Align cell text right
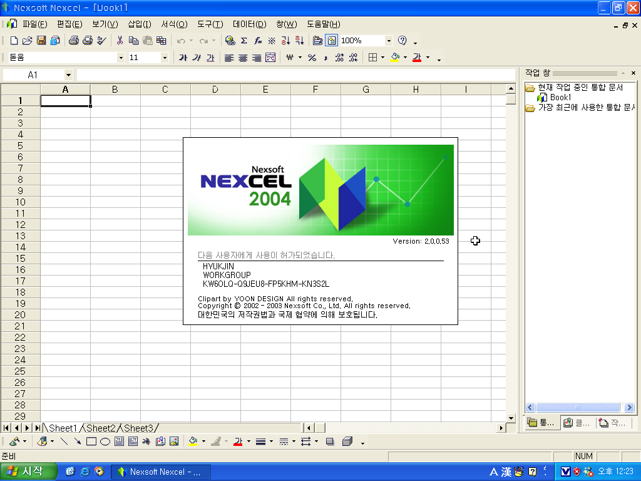 [257, 58]
